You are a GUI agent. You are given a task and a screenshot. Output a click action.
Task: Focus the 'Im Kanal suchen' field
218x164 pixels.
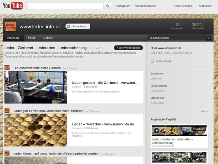[x=177, y=38]
